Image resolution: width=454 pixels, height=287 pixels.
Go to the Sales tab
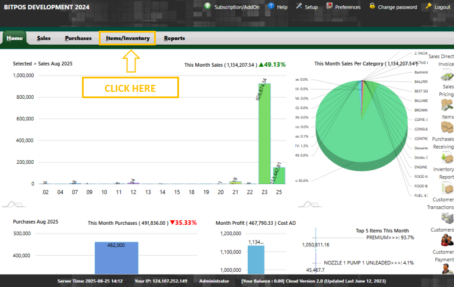(44, 38)
